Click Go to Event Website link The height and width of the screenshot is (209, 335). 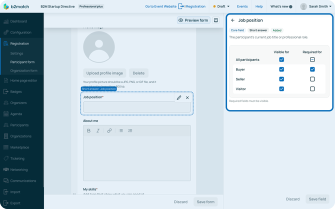161,6
